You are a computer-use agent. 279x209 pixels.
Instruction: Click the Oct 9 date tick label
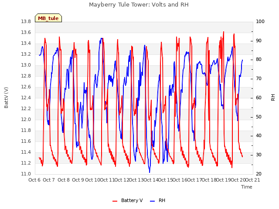(x=78, y=180)
